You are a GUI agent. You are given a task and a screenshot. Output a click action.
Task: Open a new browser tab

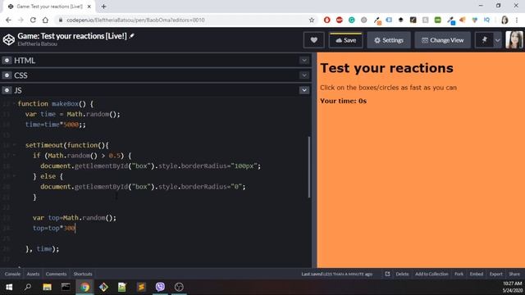tap(103, 7)
